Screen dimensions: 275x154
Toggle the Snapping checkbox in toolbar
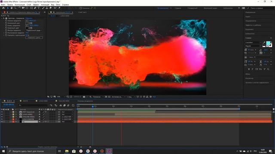pos(81,8)
